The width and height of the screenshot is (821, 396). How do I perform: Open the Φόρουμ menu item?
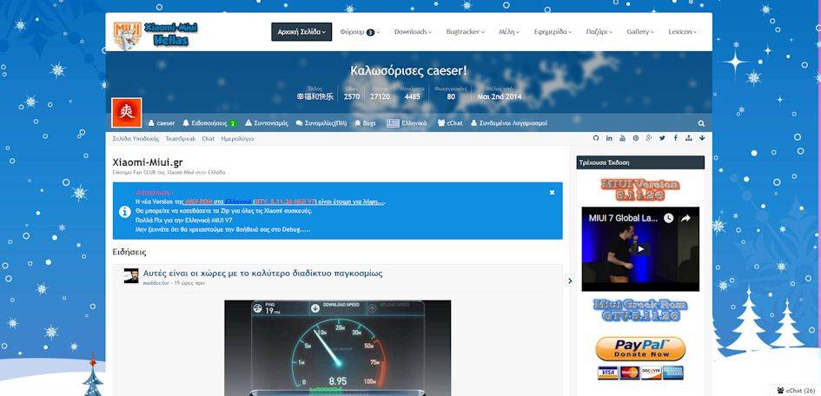pyautogui.click(x=357, y=32)
